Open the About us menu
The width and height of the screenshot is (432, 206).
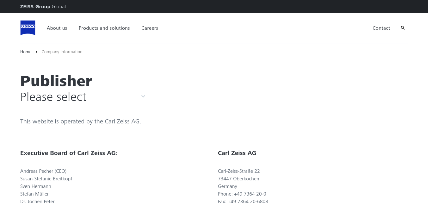click(57, 28)
